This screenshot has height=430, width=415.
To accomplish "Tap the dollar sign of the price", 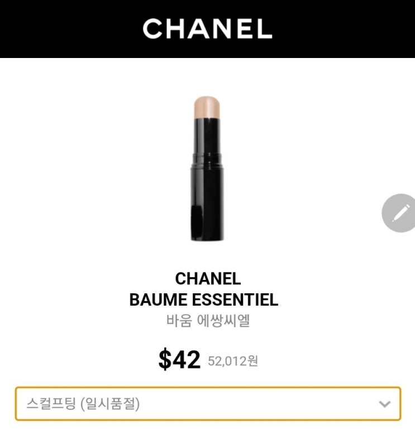I will pos(165,359).
